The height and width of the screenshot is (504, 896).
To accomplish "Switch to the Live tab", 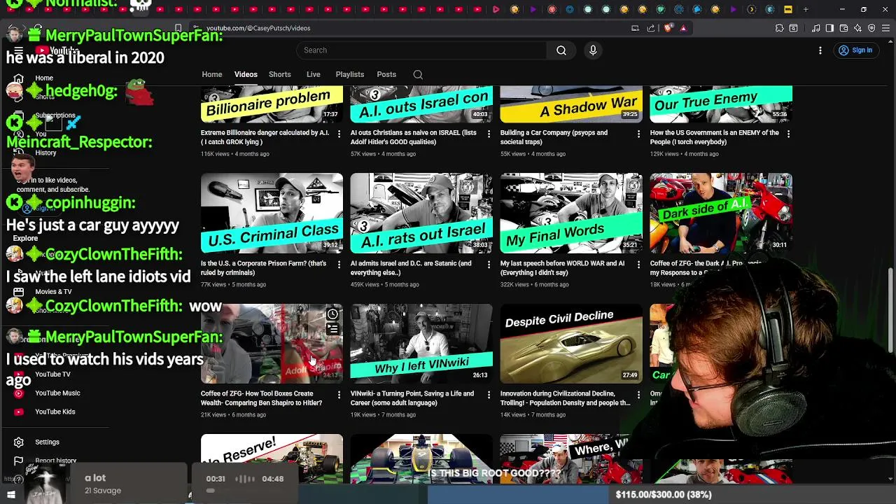I will coord(314,74).
